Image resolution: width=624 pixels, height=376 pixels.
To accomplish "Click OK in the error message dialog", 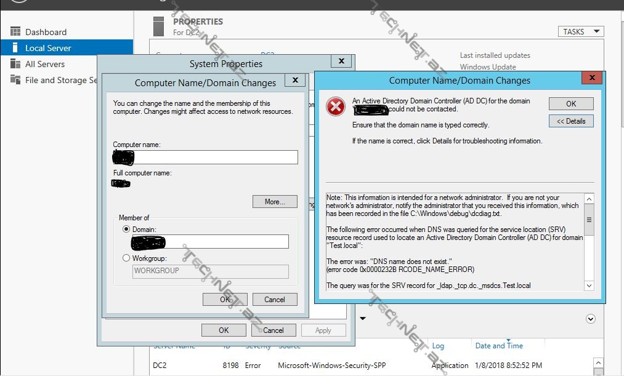I will pyautogui.click(x=571, y=104).
